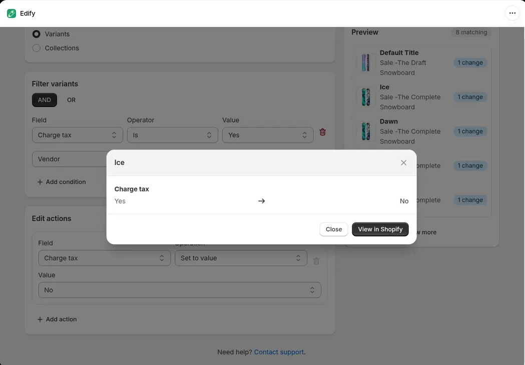Open the filter Value dropdown showing Yes

pos(268,135)
